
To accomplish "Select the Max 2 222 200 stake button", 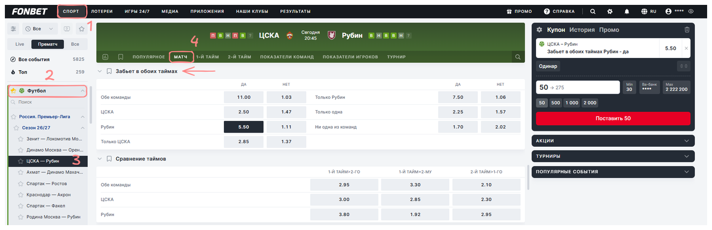I will [x=676, y=87].
